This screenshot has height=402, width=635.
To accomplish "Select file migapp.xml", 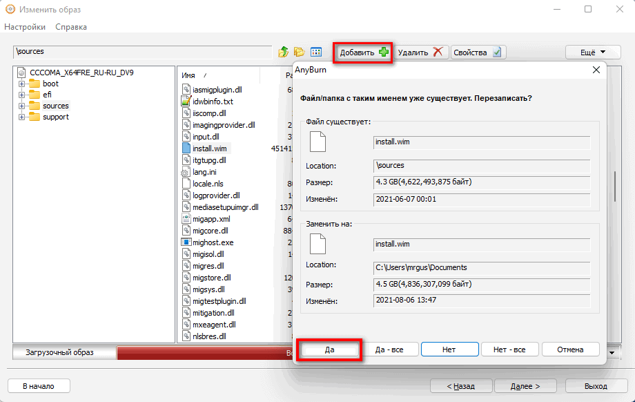I will pos(211,219).
